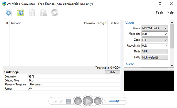This screenshot has height=108, width=177.
Task: Click the trash can Remove icon
Action: (x=32, y=13)
